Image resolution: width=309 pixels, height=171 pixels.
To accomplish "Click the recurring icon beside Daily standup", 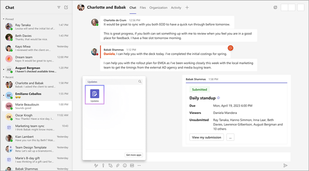I will pyautogui.click(x=218, y=98).
